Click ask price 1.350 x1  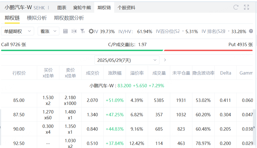pos(70,129)
